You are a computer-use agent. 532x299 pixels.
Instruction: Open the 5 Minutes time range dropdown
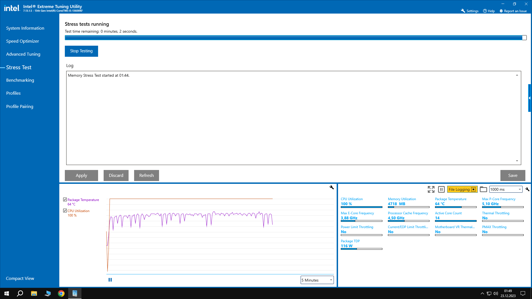pyautogui.click(x=317, y=280)
